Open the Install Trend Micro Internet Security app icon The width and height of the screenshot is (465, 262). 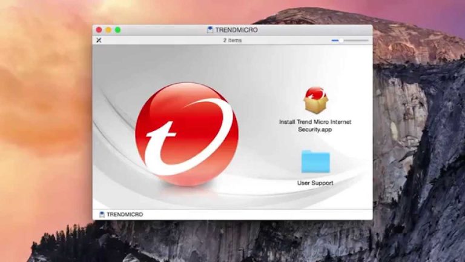(x=315, y=101)
